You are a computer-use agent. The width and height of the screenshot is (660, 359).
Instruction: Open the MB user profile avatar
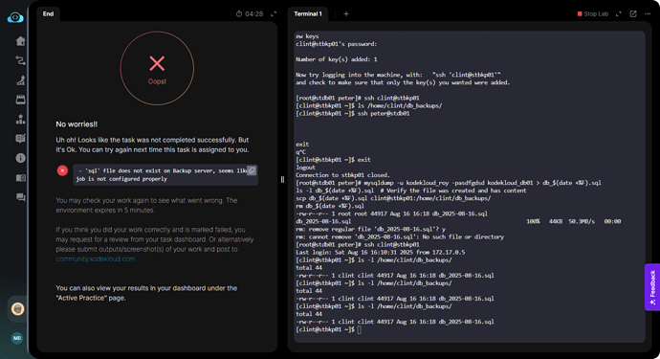click(x=17, y=338)
